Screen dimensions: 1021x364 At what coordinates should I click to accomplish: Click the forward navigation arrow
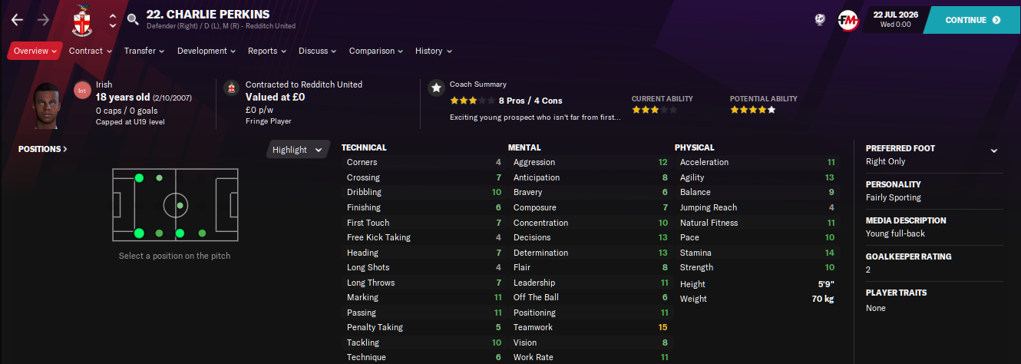pyautogui.click(x=43, y=20)
